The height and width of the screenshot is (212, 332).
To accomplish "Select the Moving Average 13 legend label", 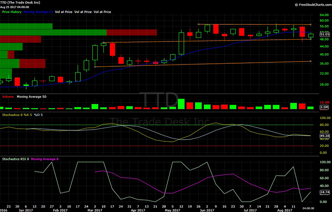I will [38, 12].
